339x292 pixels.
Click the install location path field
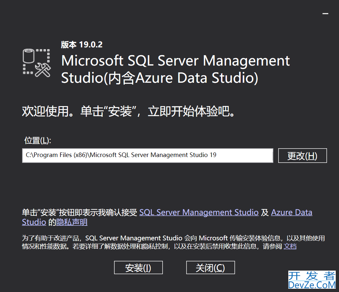click(x=148, y=155)
